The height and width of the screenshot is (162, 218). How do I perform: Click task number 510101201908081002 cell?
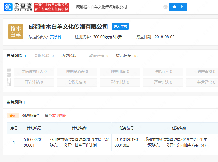[127, 143]
